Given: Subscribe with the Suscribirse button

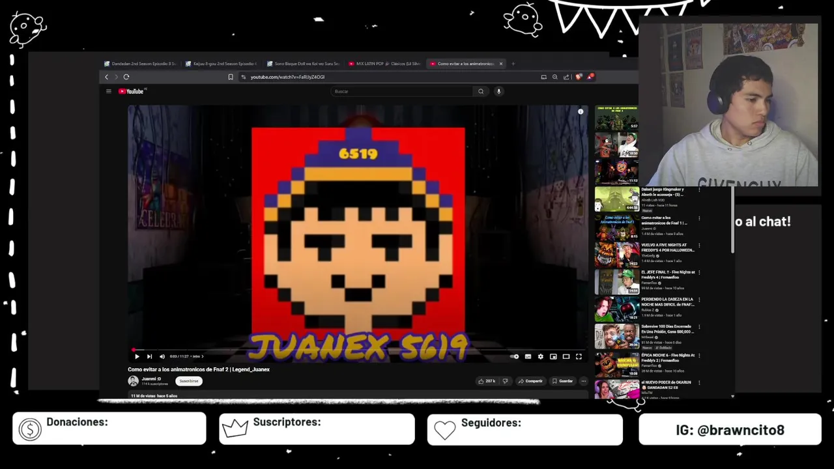Looking at the screenshot, I should pos(189,381).
